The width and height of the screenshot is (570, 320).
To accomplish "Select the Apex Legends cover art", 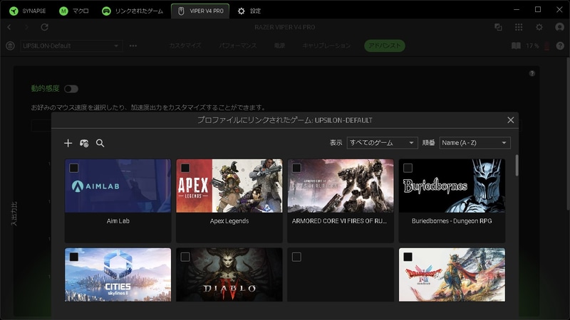I will 229,186.
